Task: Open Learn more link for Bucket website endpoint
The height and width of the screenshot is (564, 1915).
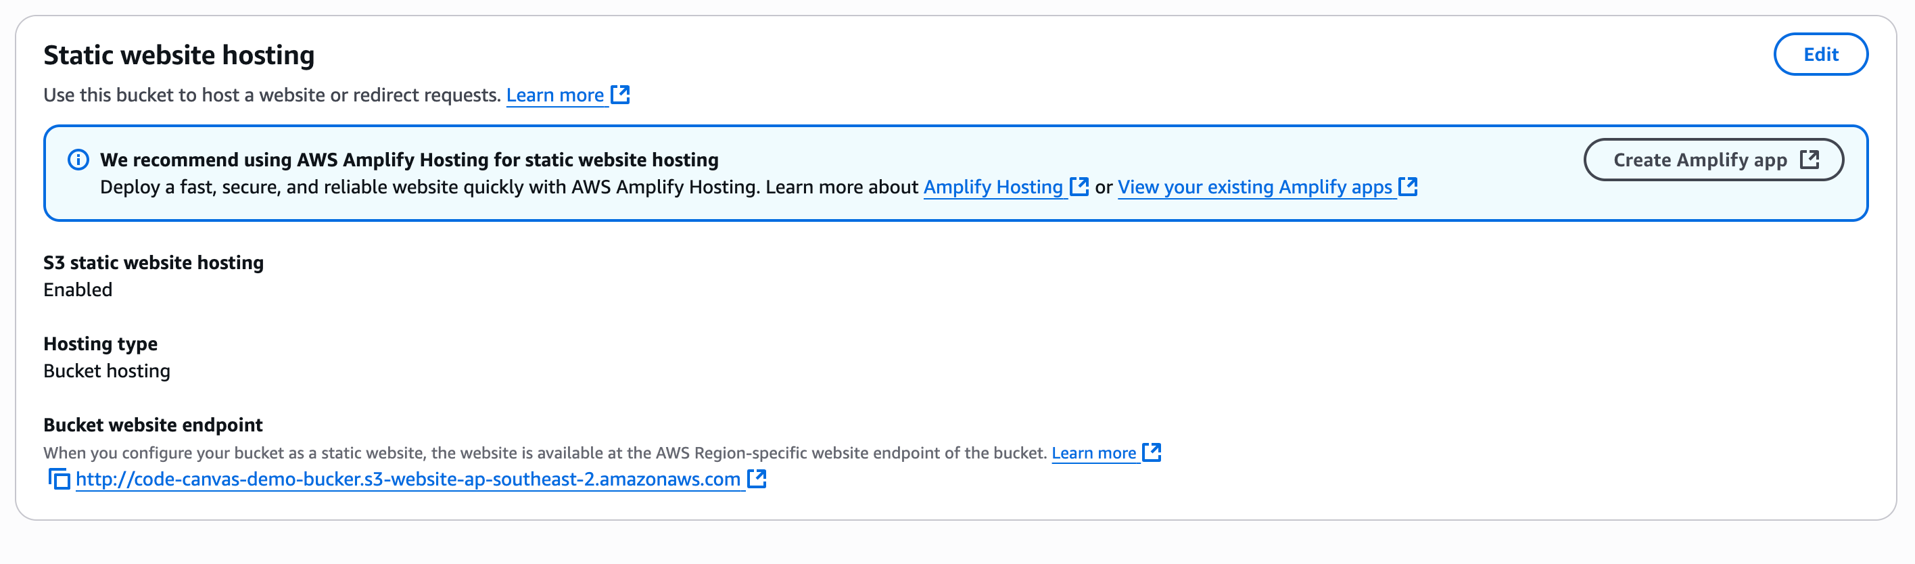Action: tap(1093, 453)
